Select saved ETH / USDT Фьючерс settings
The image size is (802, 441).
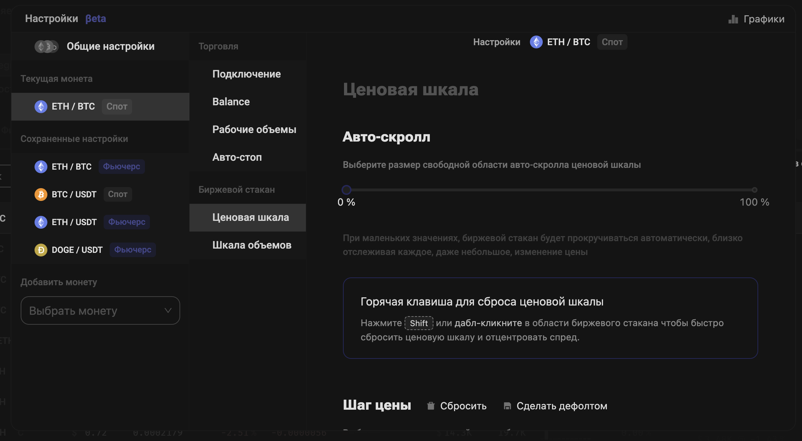pyautogui.click(x=100, y=222)
